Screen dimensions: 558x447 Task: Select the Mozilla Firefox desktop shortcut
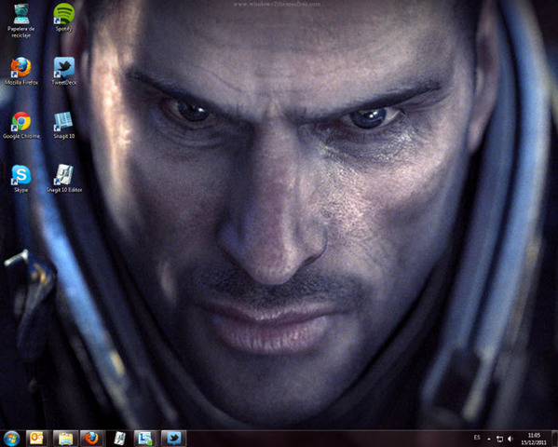(x=21, y=71)
